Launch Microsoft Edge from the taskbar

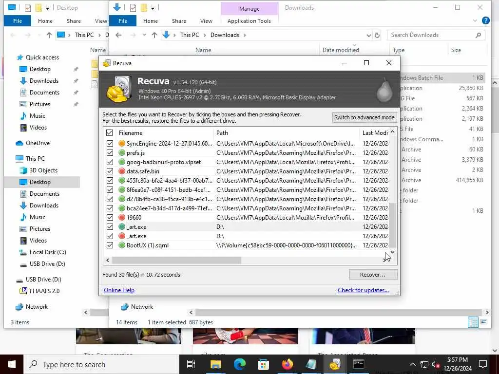(x=239, y=364)
